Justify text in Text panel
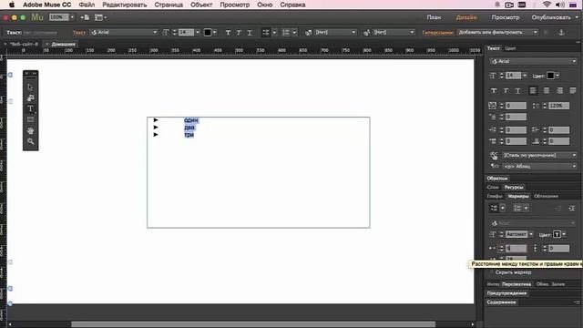This screenshot has height=328, width=583. coord(573,91)
